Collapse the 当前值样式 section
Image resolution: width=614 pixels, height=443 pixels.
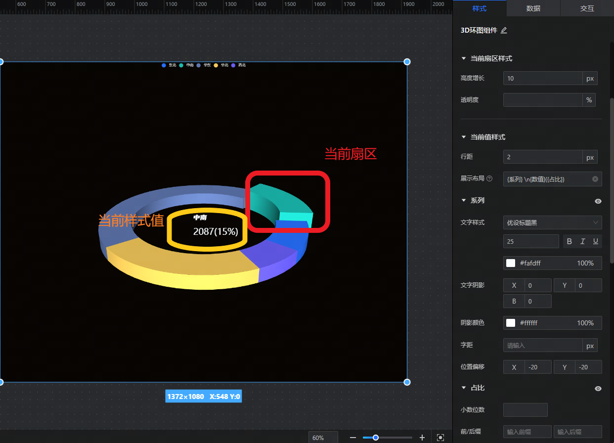click(x=464, y=137)
